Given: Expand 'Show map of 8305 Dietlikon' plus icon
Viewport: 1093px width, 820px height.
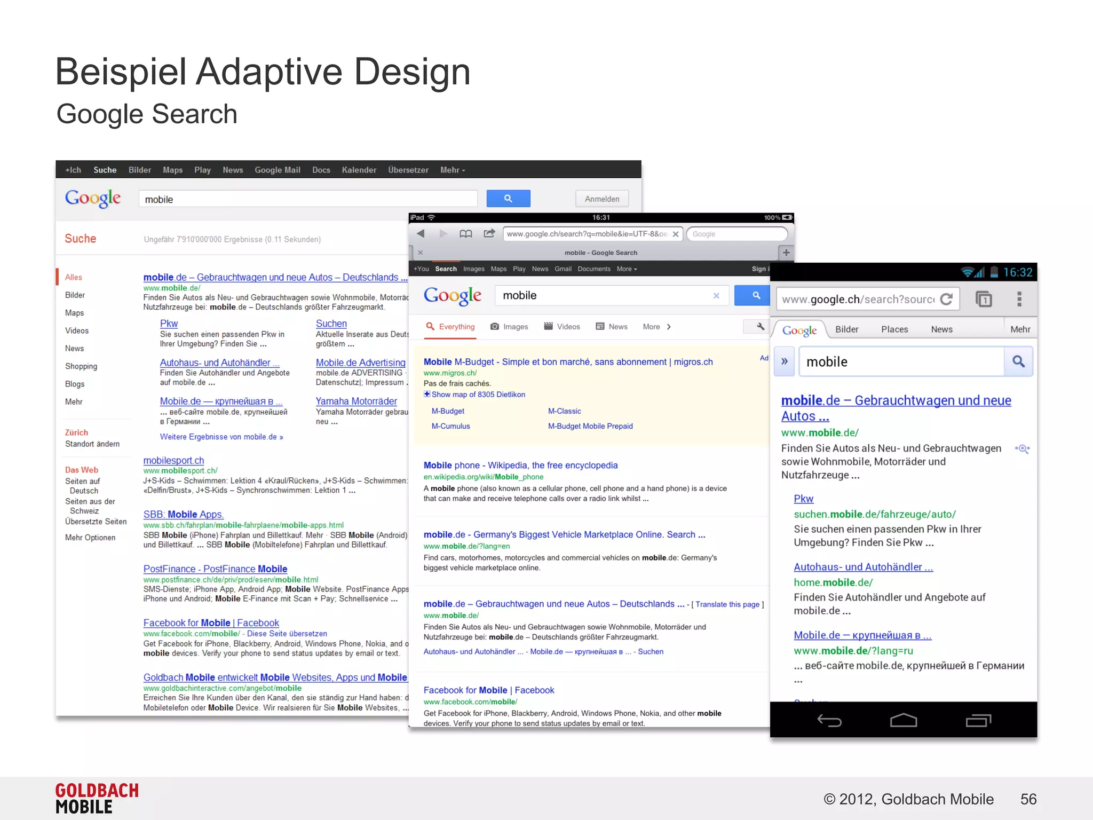Looking at the screenshot, I should [x=427, y=394].
